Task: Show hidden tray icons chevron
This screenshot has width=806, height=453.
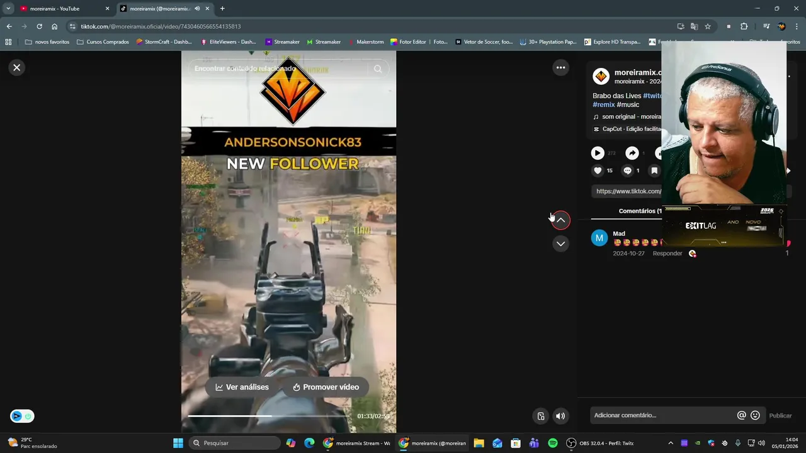Action: 671,443
